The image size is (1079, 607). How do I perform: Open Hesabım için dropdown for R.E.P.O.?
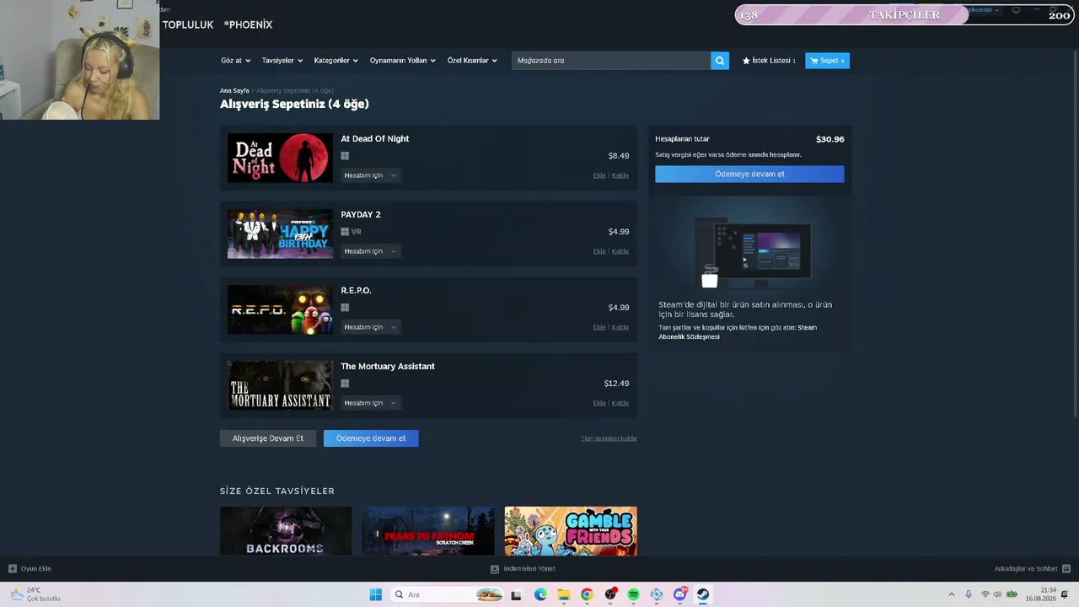click(370, 327)
